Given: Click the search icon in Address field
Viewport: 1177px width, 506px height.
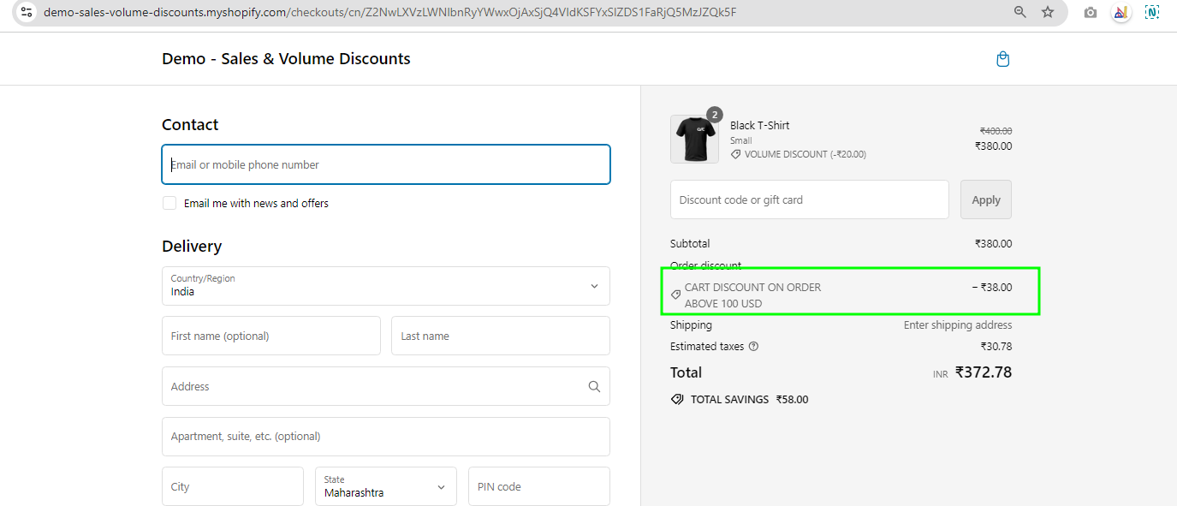Looking at the screenshot, I should click(x=594, y=387).
